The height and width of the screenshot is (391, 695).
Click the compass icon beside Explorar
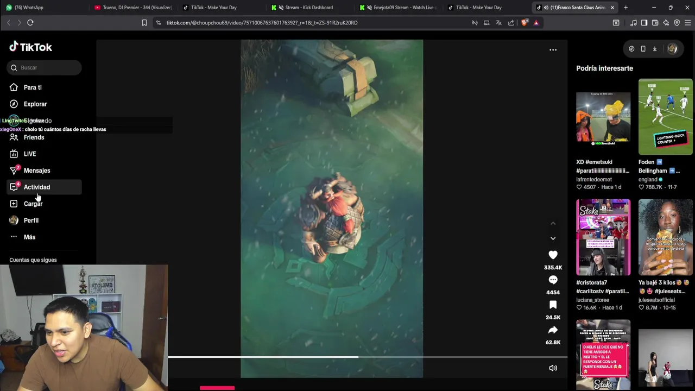pos(14,104)
